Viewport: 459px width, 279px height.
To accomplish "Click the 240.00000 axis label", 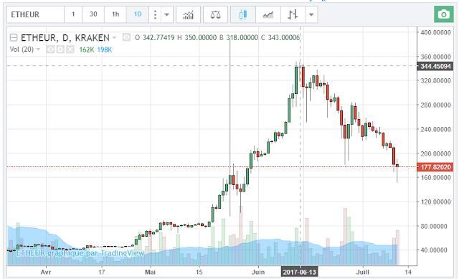I will [435, 129].
